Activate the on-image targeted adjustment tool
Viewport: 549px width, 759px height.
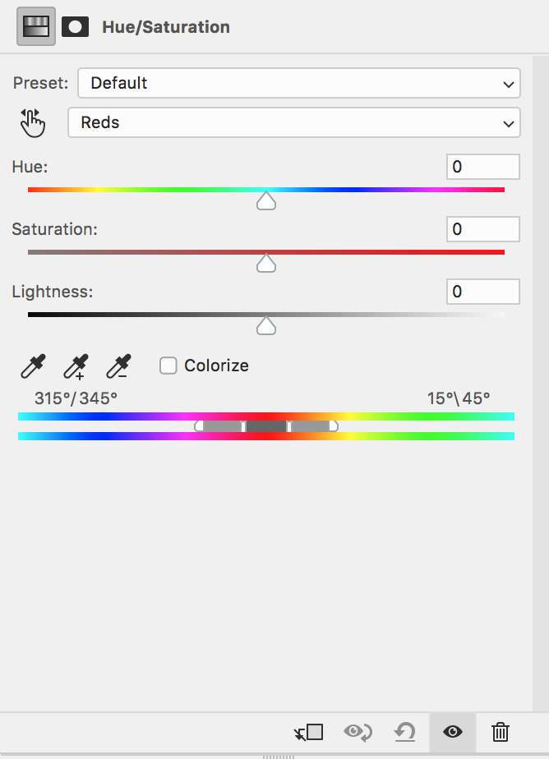(x=32, y=123)
